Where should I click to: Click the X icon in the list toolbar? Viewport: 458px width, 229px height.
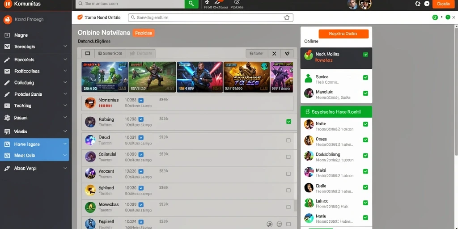point(274,54)
